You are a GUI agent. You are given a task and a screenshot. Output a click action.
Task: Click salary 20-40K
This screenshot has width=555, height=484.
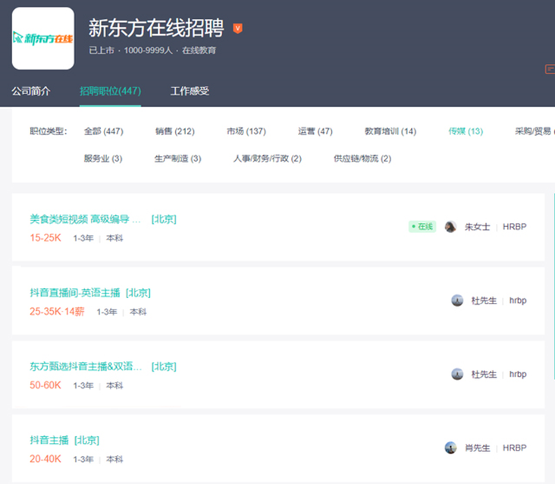[45, 459]
